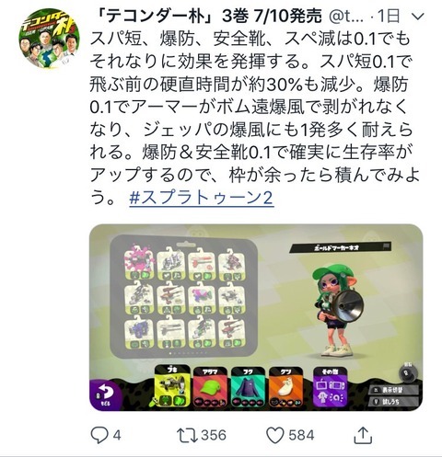
Task: Expand the tweet options chevron
Action: (417, 17)
